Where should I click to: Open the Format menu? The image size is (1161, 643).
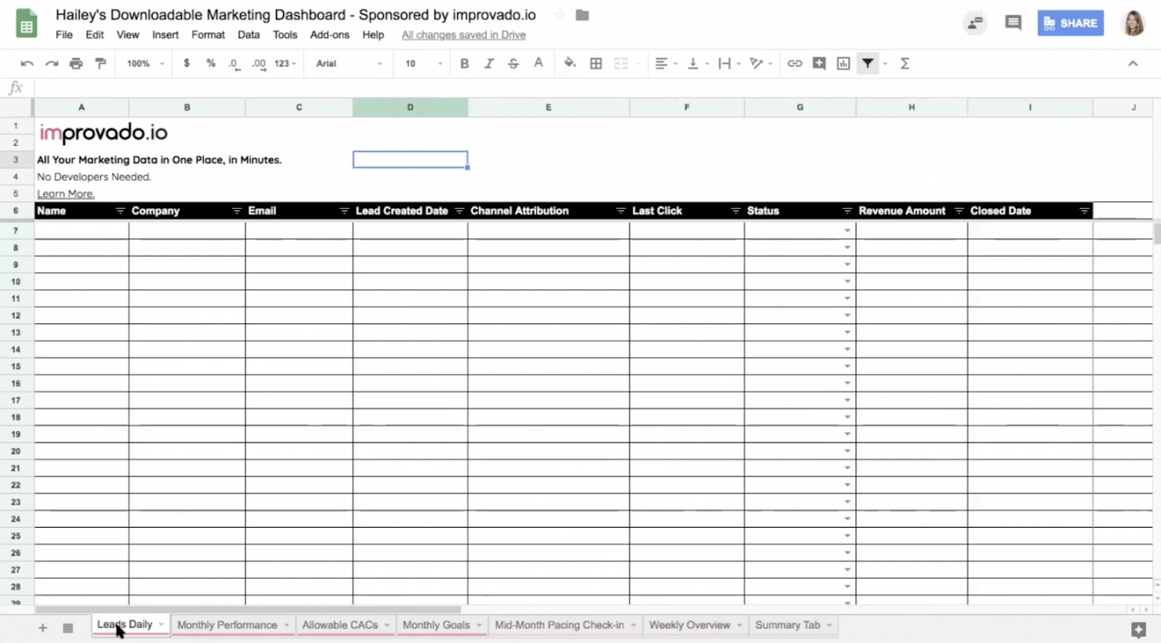(208, 35)
